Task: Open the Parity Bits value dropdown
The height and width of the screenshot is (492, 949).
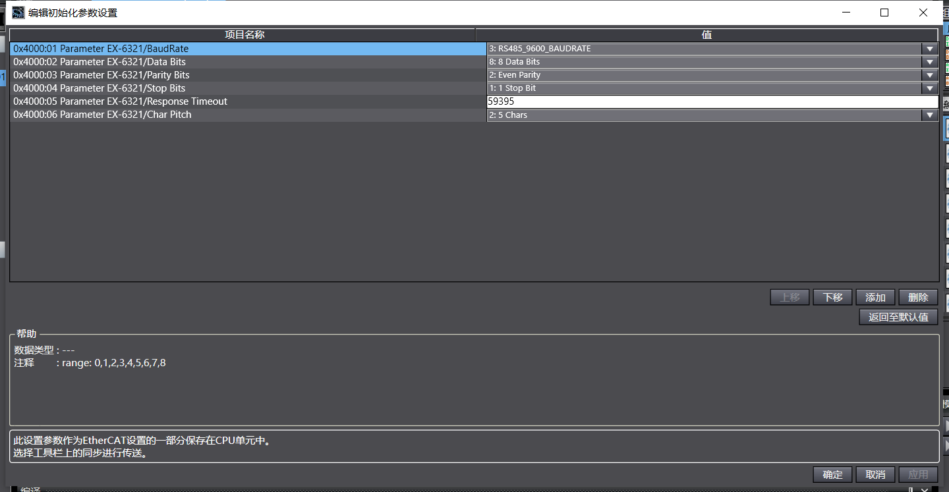Action: tap(929, 75)
